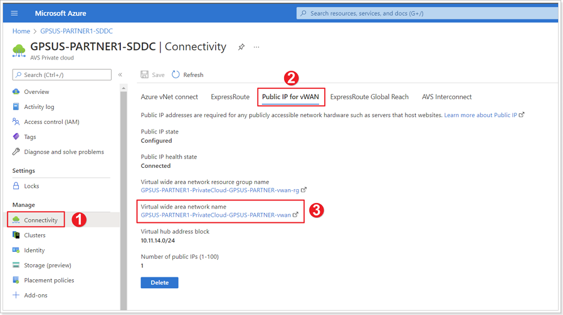
Task: Click the wrench icon for Diagnose
Action: (x=16, y=152)
